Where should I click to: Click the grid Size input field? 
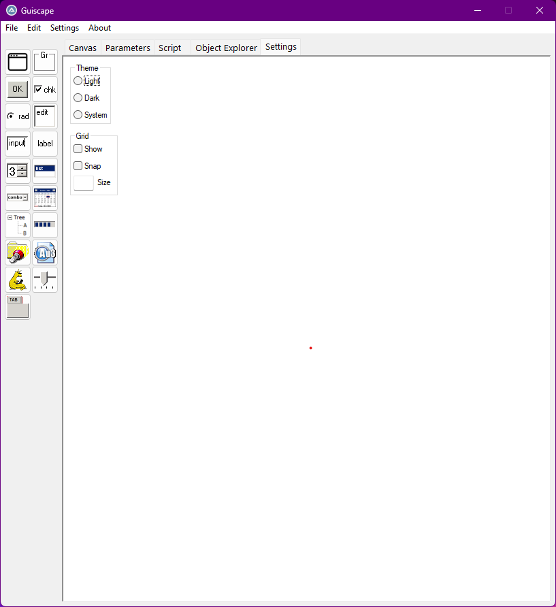tap(84, 183)
